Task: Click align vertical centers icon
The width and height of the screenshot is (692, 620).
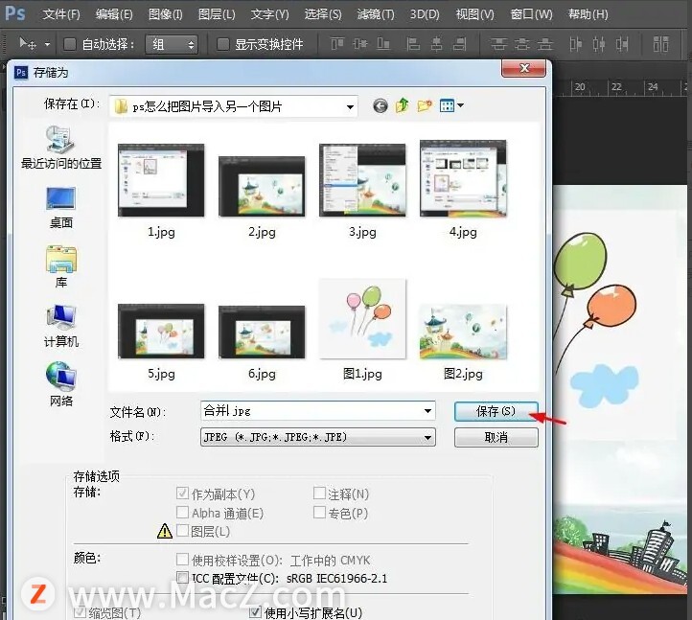Action: click(360, 44)
